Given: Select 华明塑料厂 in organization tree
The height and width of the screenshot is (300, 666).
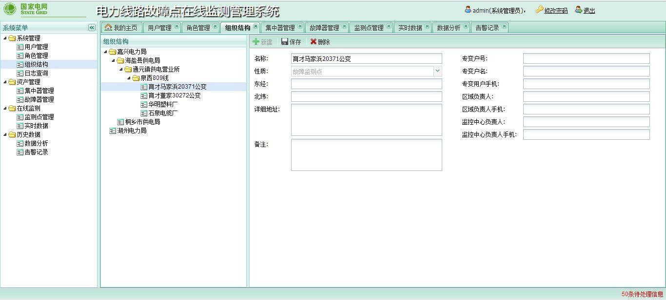Looking at the screenshot, I should [x=163, y=104].
